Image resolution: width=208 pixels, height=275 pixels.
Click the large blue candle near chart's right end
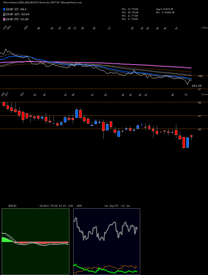188,142
